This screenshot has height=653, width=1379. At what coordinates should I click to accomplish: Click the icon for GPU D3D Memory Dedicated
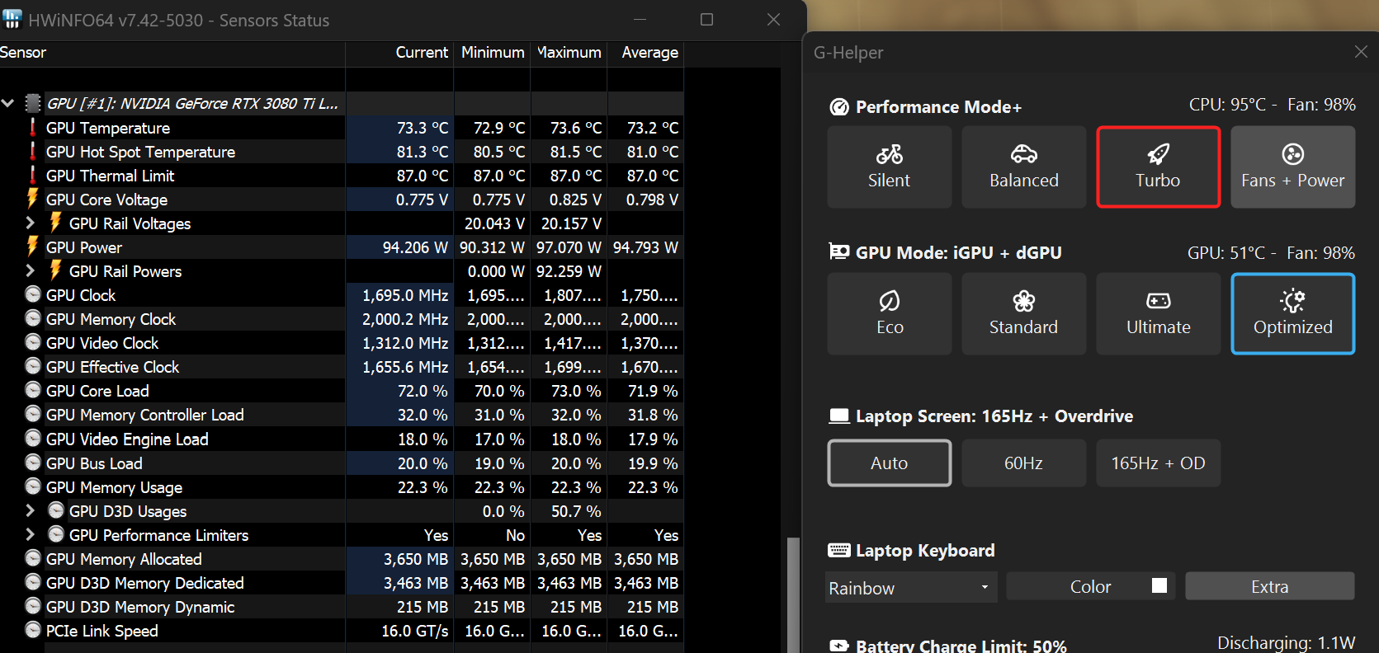pos(33,582)
